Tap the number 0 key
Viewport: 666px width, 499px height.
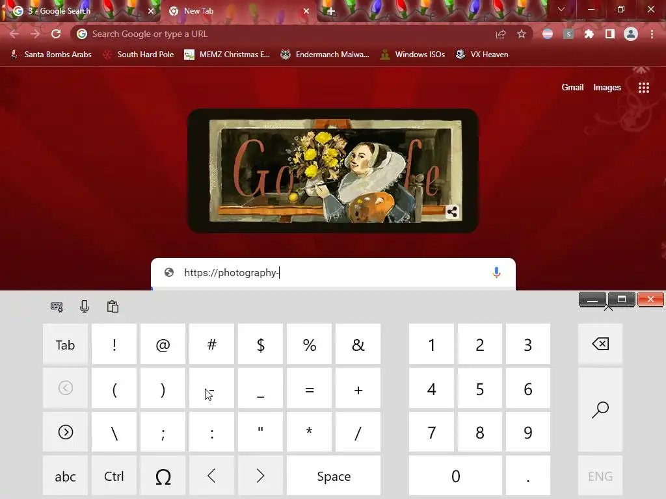coord(455,476)
